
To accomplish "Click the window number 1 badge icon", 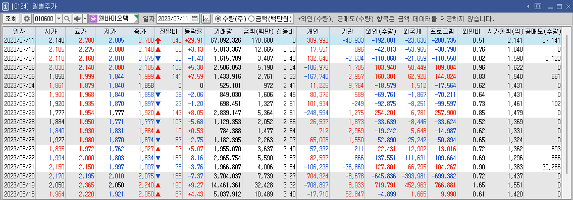I will point(5,6).
